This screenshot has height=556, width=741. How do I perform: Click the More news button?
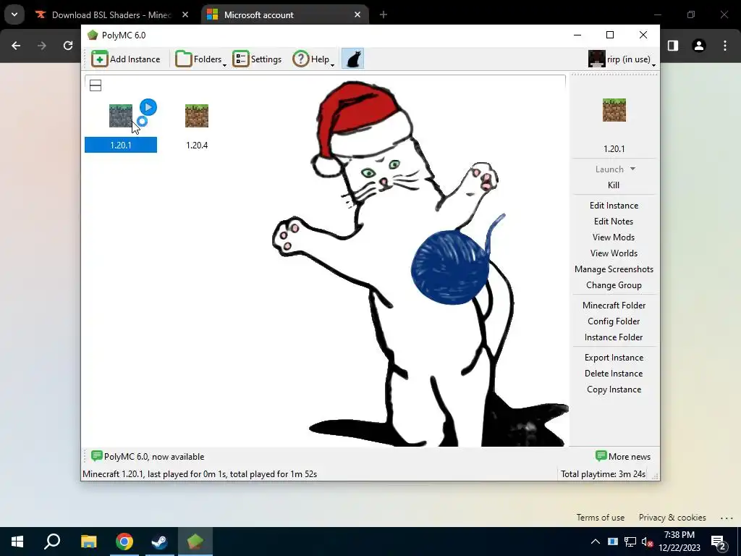point(623,457)
